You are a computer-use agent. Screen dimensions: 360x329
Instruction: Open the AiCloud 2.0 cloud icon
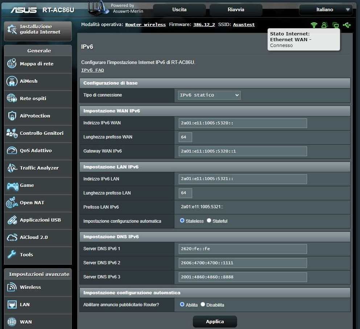[12, 238]
